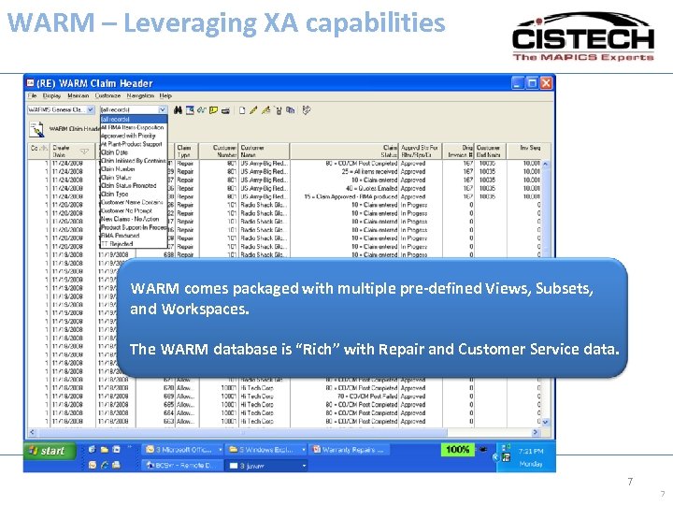
Task: Choose 'Claim Status' subset option
Action: tap(134, 178)
